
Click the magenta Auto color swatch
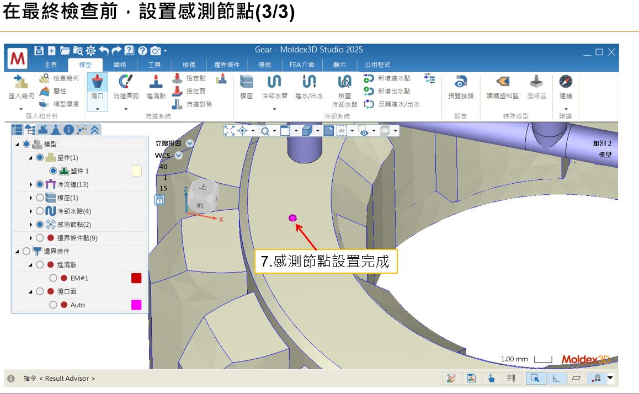pyautogui.click(x=136, y=305)
